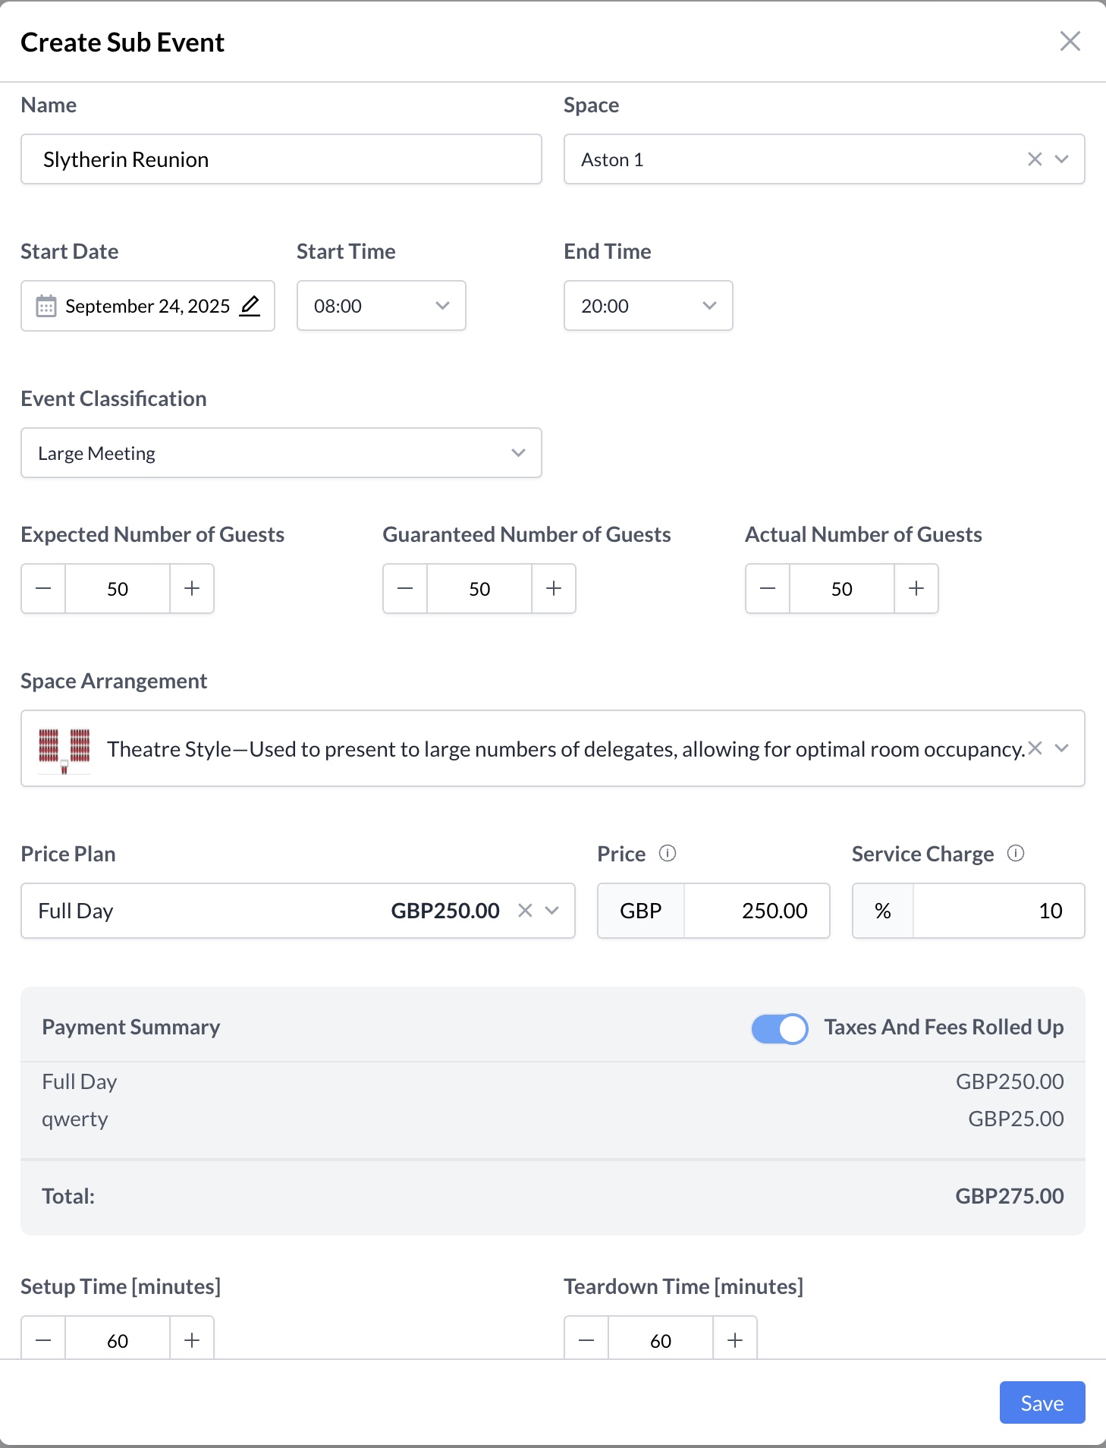Click the calendar icon in Start Date
1106x1448 pixels.
point(46,306)
